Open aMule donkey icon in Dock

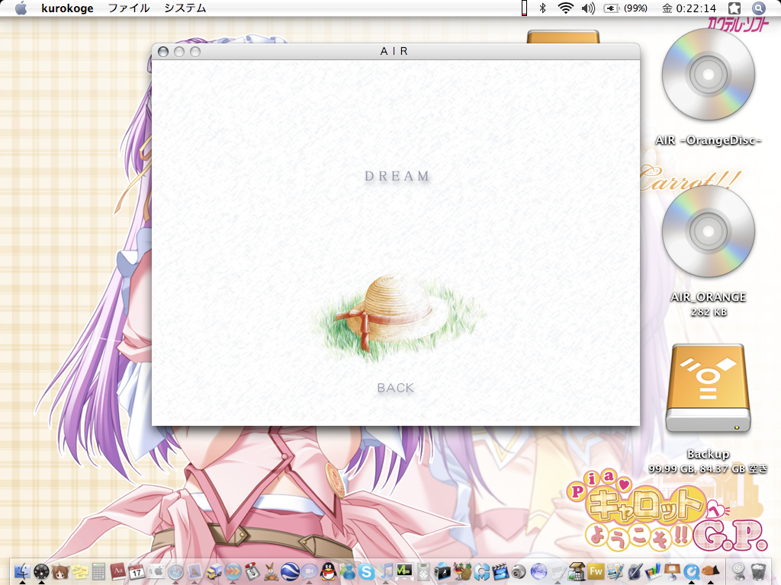pyautogui.click(x=271, y=571)
